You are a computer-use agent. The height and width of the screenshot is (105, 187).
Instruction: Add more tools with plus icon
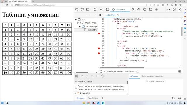click(157, 10)
